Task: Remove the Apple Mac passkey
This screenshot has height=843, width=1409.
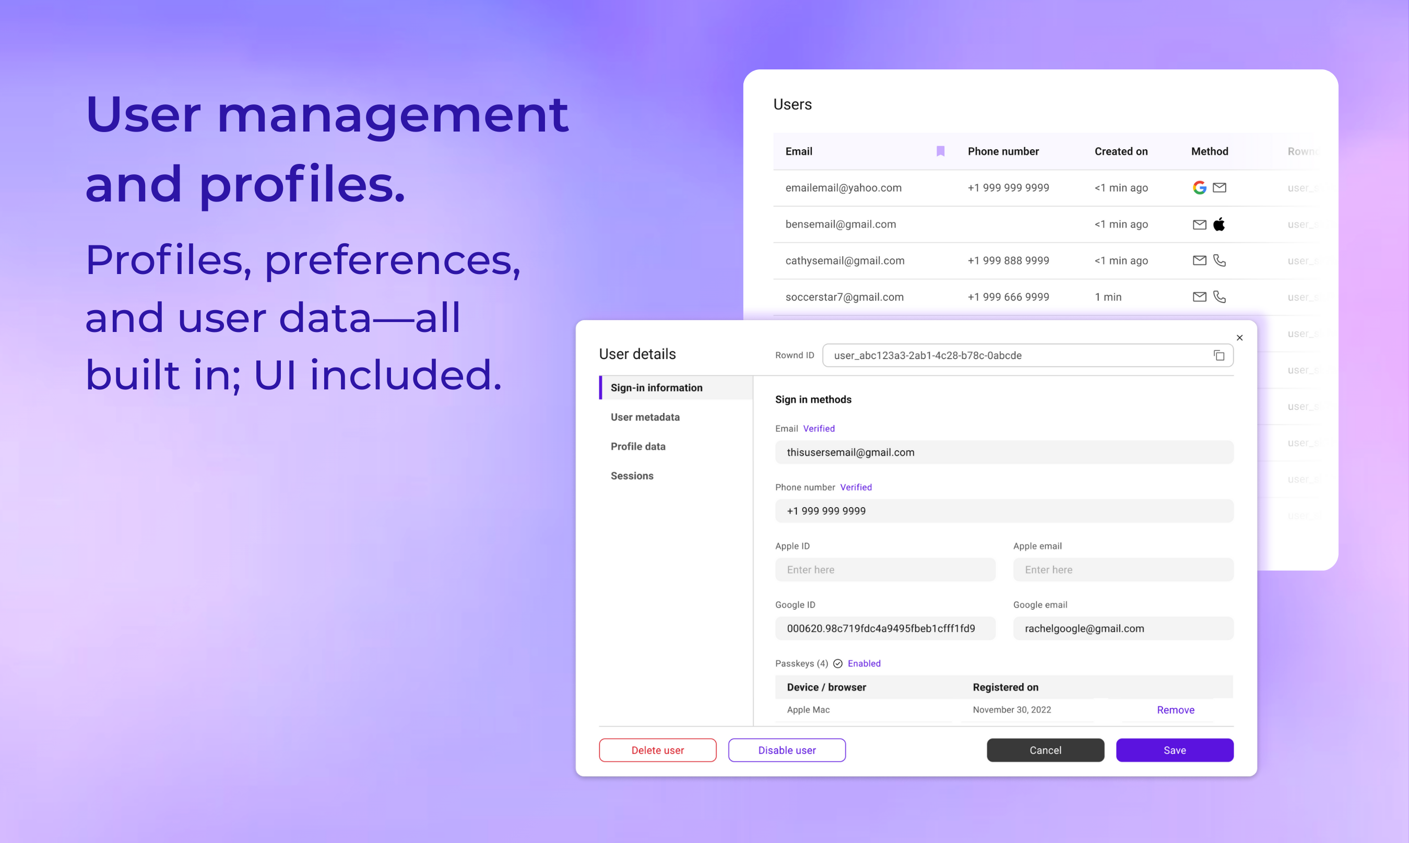Action: (x=1176, y=710)
